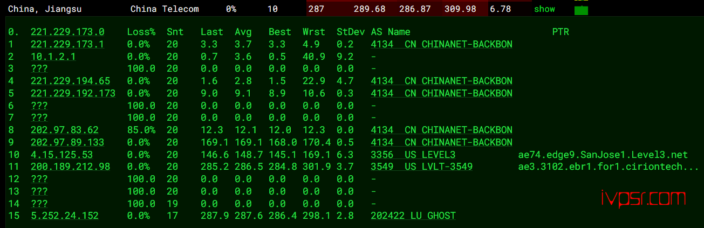The height and width of the screenshot is (228, 704).
Task: Open IP link 202.97.83.62
Action: point(65,130)
